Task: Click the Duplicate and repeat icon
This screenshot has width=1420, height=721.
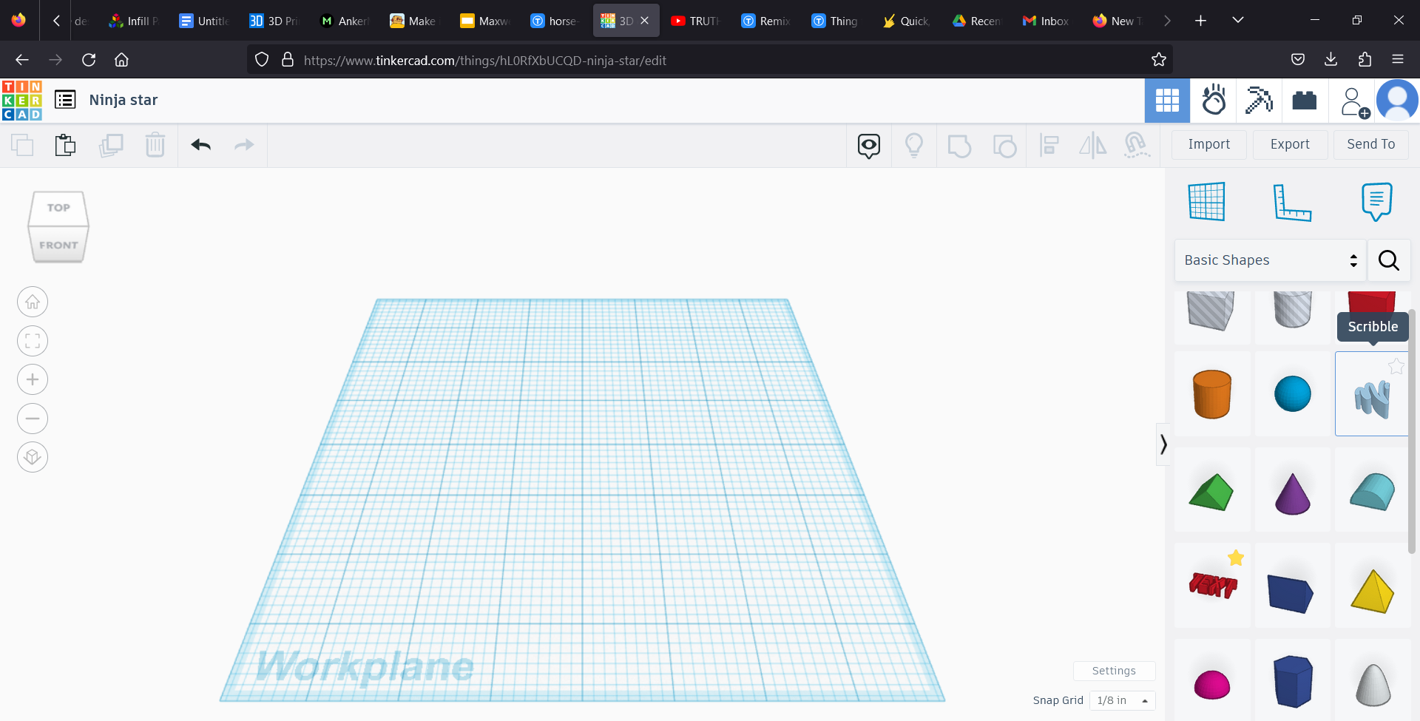Action: coord(111,145)
